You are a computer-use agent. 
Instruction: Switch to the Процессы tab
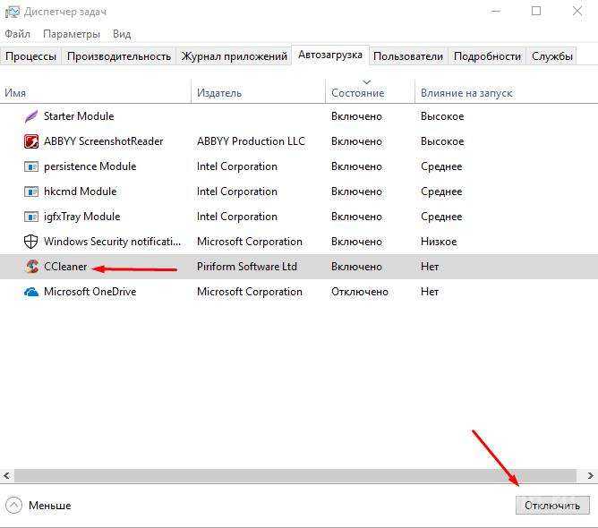(x=31, y=56)
